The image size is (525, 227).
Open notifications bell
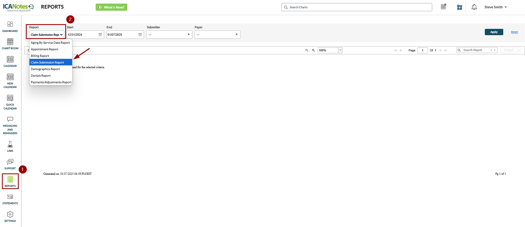click(474, 7)
